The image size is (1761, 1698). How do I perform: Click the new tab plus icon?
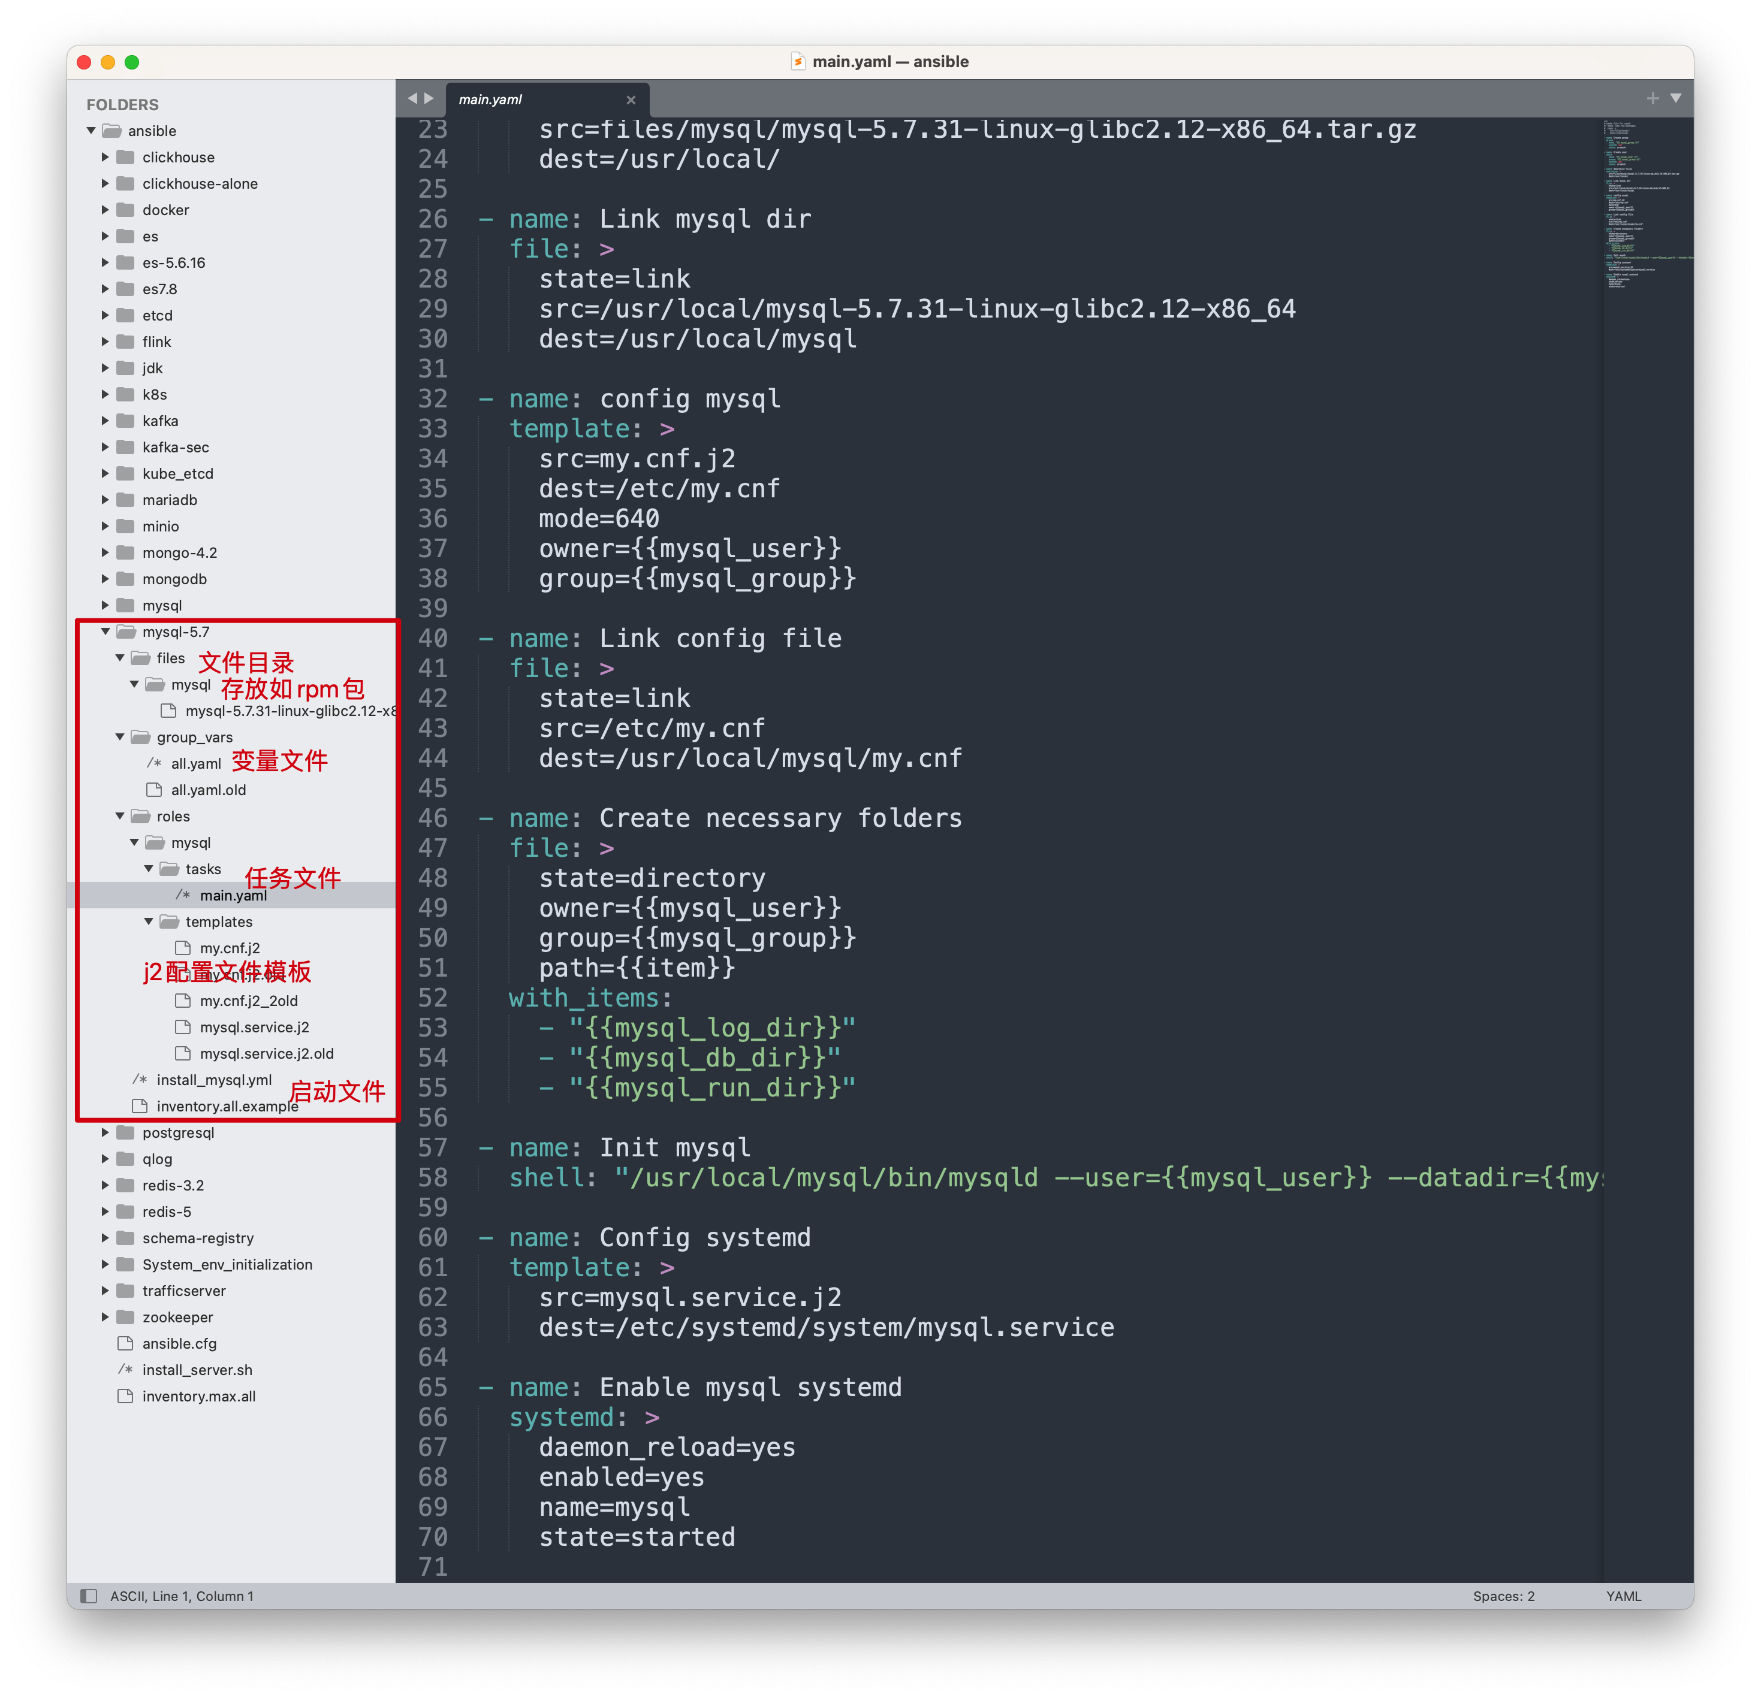pos(1653,99)
